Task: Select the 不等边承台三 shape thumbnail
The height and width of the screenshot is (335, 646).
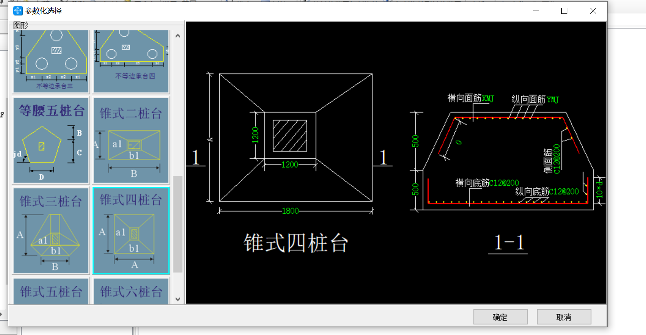Action: [51, 61]
